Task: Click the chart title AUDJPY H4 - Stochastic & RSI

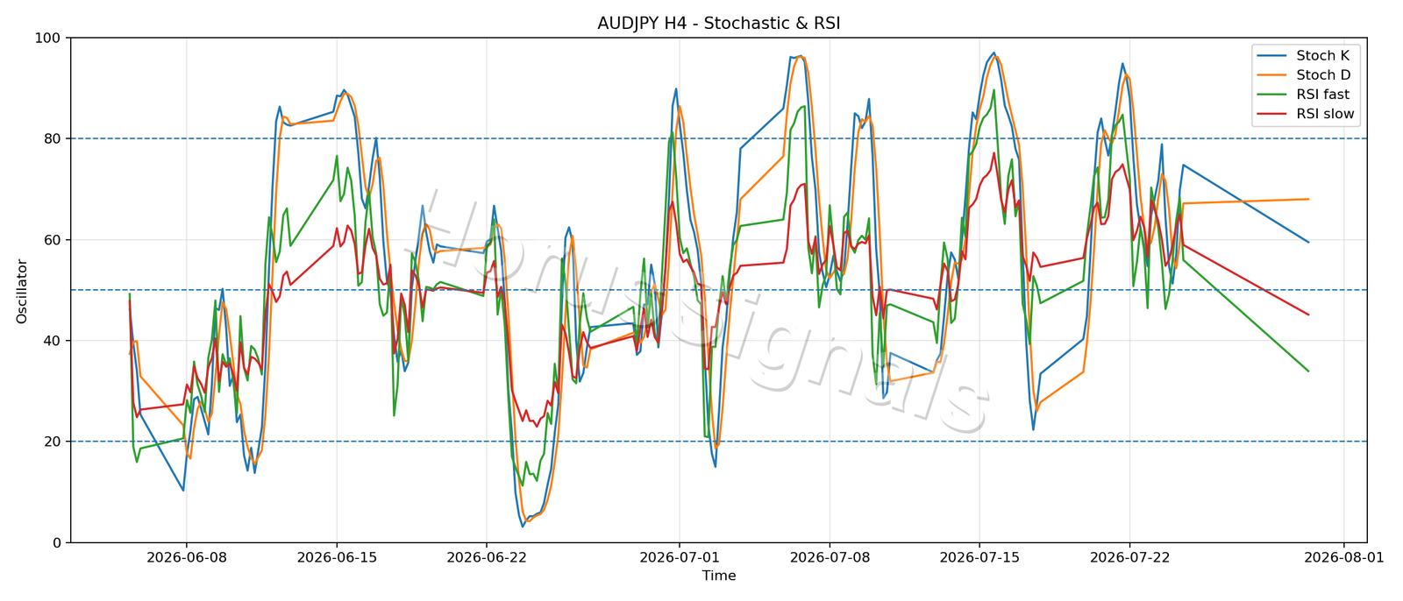Action: pos(719,24)
